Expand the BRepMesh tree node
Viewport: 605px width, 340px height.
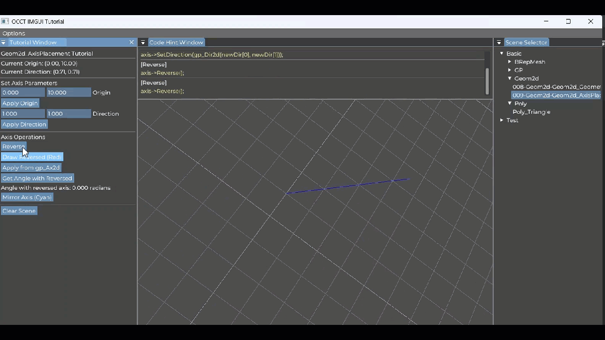(x=510, y=62)
